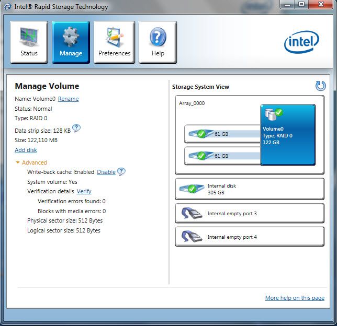Minimize the Intel Rapid Storage window
The height and width of the screenshot is (326, 337).
[x=287, y=5]
